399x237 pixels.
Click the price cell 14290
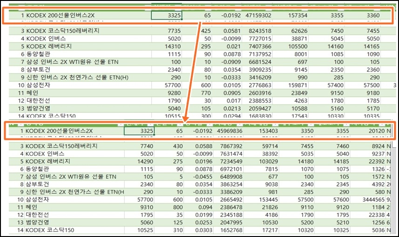pos(139,162)
